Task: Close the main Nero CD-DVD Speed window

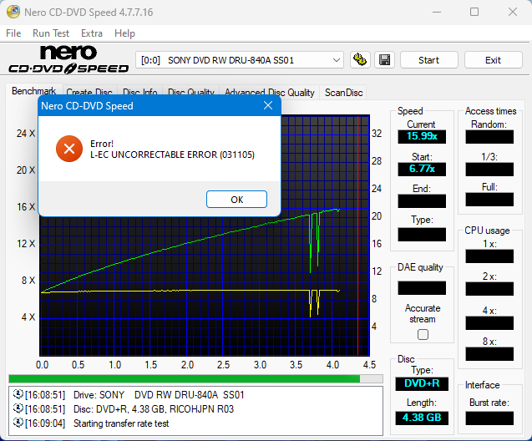Action: click(x=513, y=13)
